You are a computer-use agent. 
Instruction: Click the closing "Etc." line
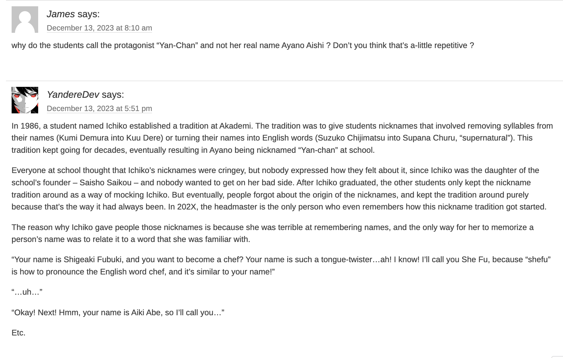[x=19, y=333]
